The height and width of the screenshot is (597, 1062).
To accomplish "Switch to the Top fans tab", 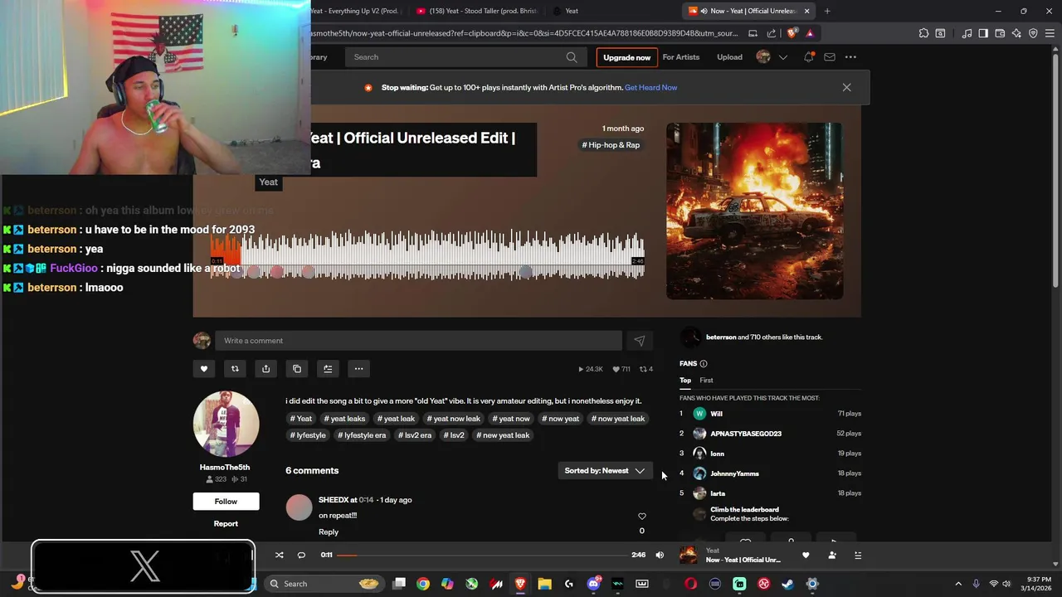I will click(x=685, y=381).
